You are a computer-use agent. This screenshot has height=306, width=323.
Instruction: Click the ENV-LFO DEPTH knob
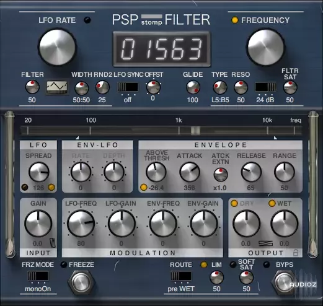pos(114,172)
